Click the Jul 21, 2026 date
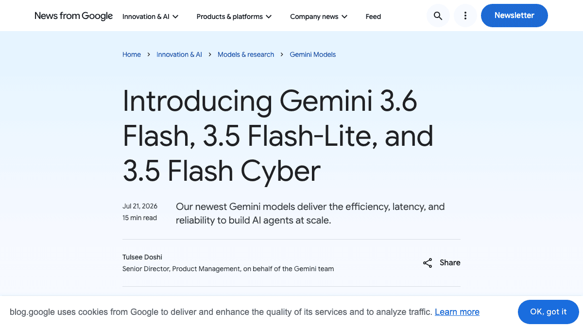583x328 pixels. click(x=140, y=206)
